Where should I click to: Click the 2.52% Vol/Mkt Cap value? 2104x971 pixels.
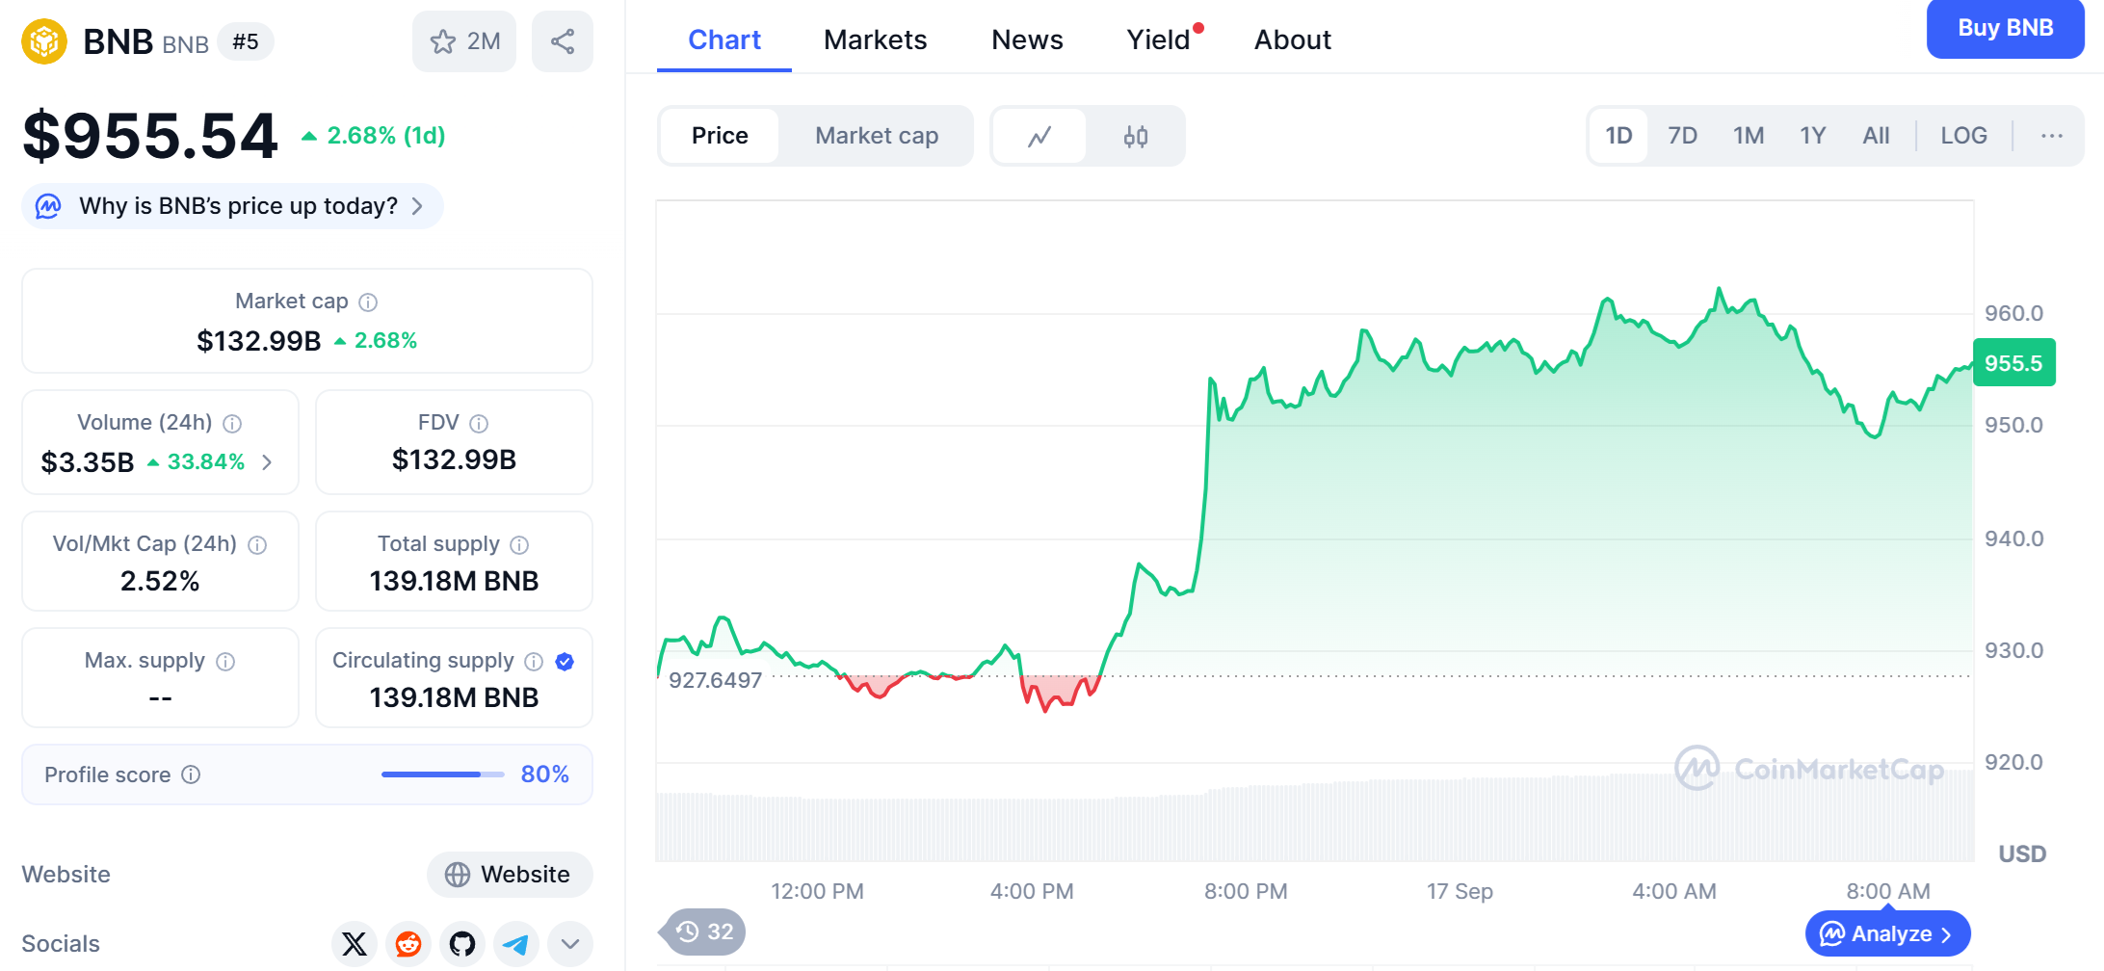(x=160, y=581)
